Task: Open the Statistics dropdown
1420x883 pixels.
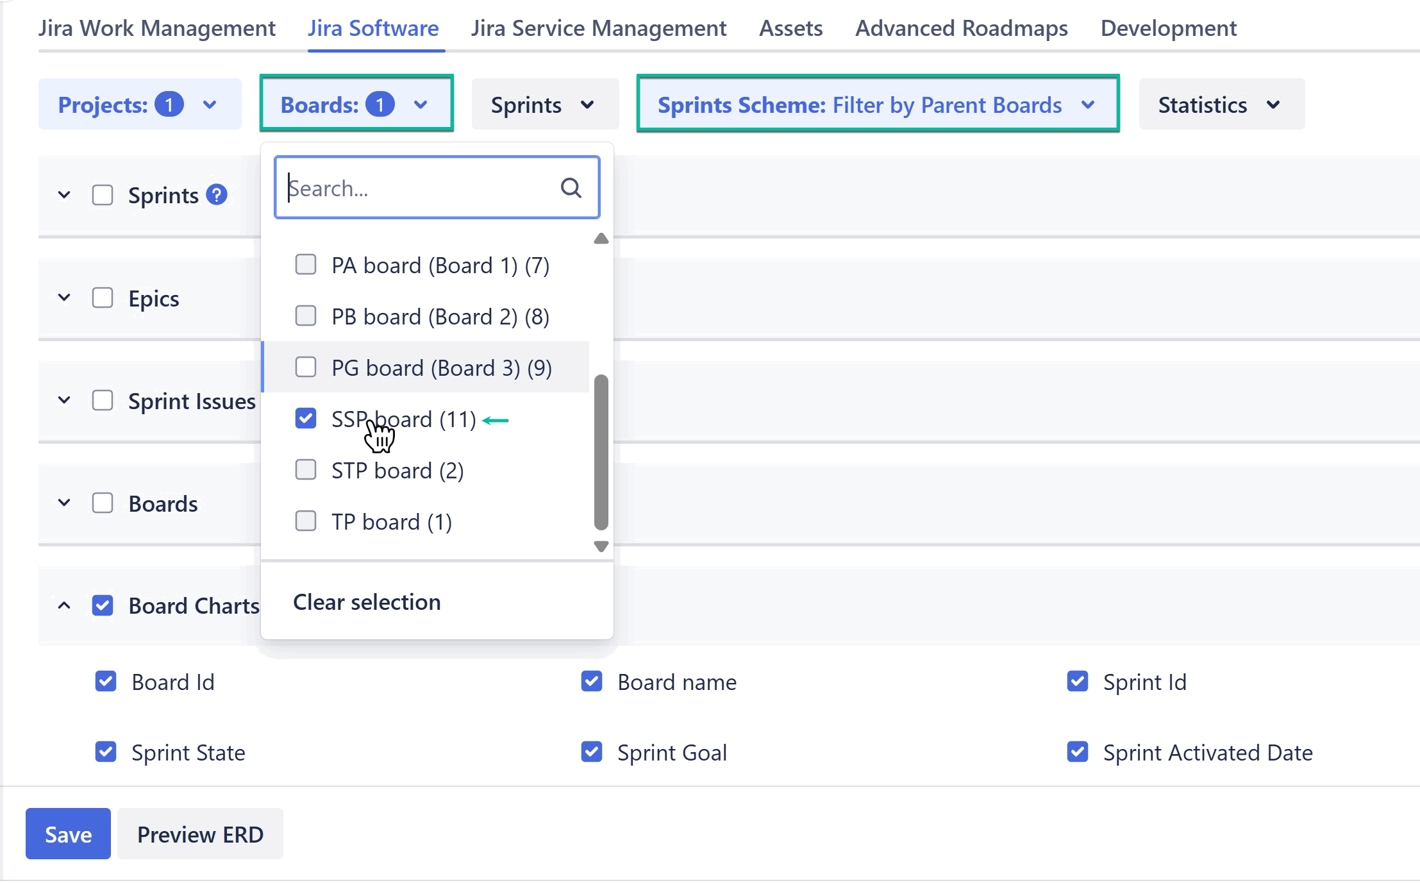Action: tap(1220, 104)
